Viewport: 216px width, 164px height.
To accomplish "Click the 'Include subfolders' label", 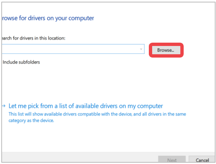I will point(21,62).
